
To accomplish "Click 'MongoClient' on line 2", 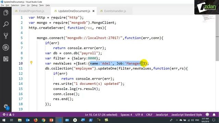I will (x=103, y=23).
